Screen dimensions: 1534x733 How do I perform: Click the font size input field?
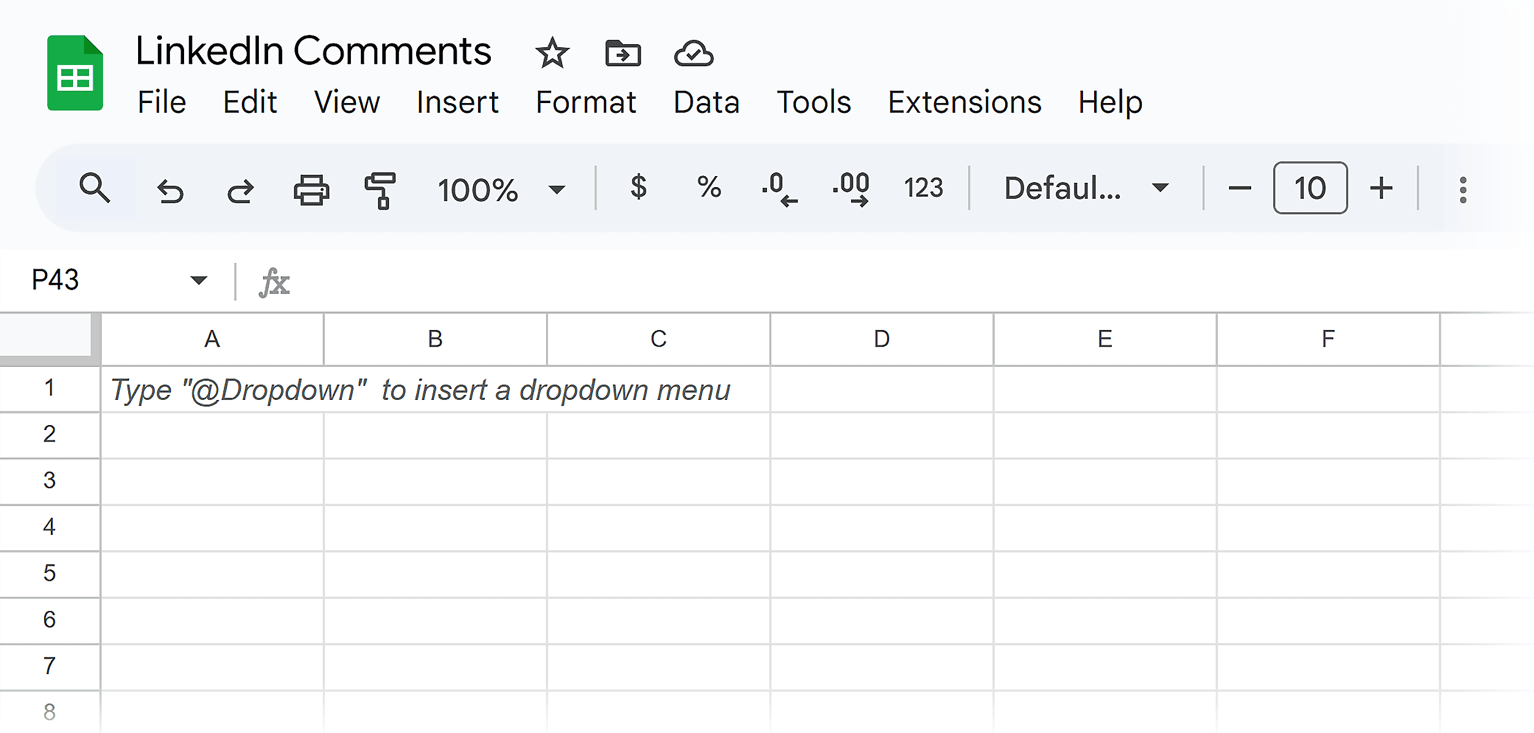click(1310, 188)
